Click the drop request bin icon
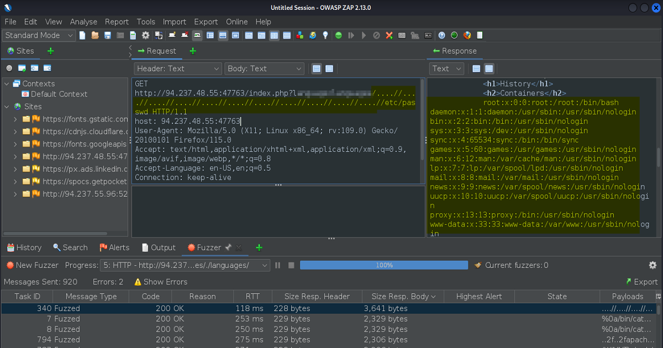The image size is (663, 348). point(376,35)
